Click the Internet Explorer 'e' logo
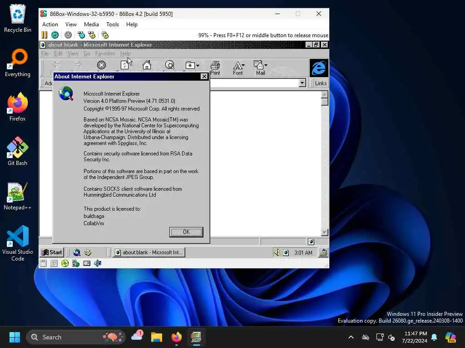Viewport: 465px width, 348px height. coord(319,68)
